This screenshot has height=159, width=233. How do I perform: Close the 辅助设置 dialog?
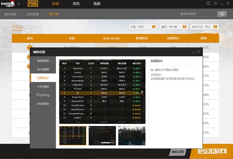[x=198, y=52]
